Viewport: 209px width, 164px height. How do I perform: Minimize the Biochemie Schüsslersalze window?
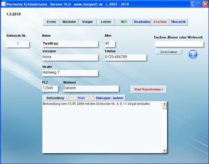(193, 4)
